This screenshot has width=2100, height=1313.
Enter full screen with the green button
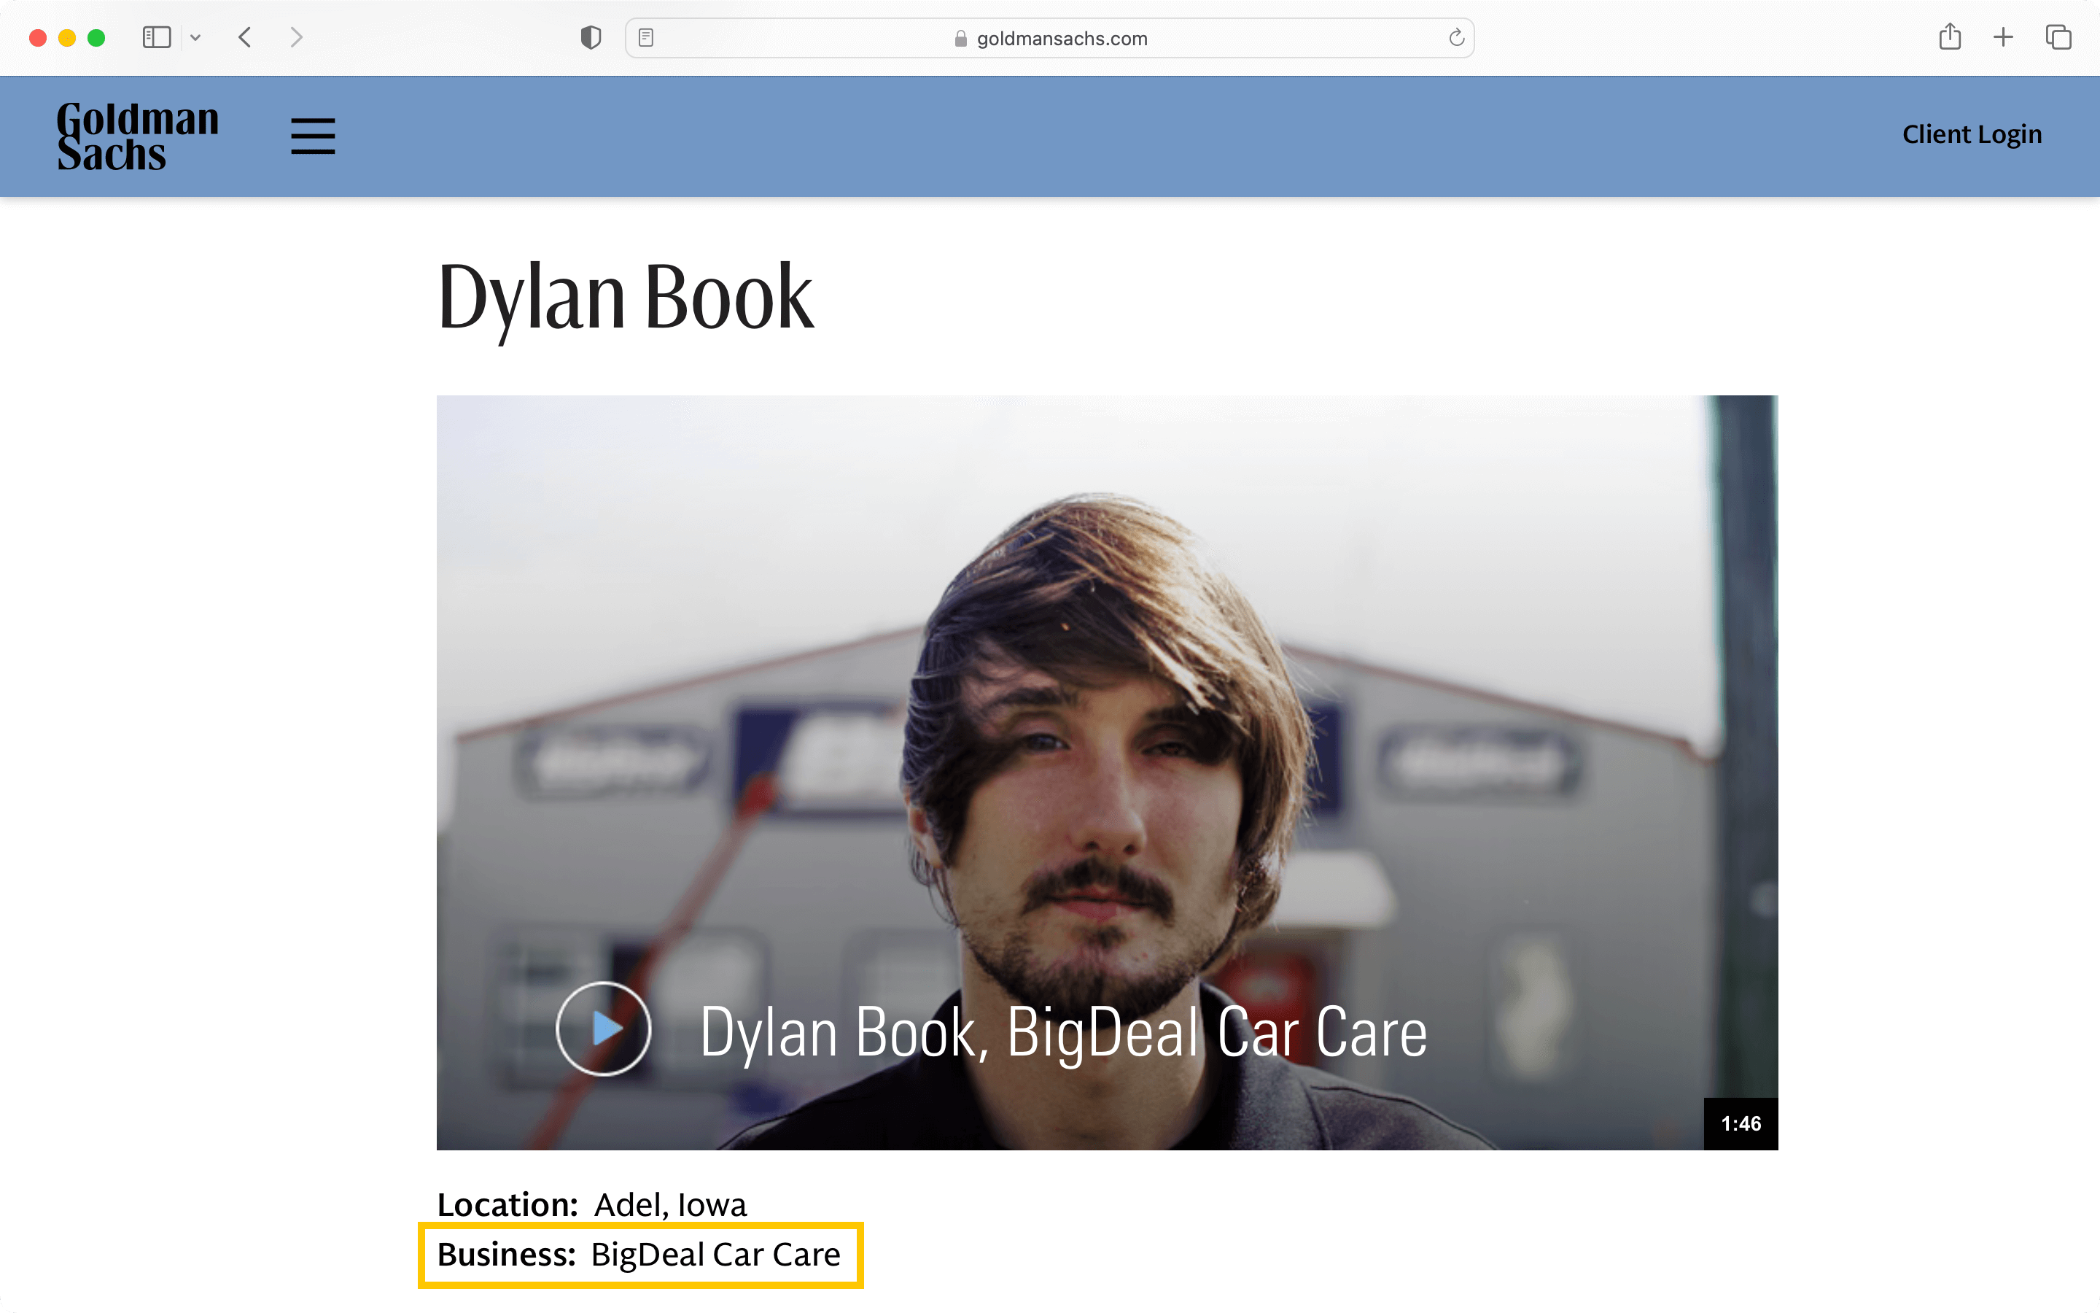point(96,37)
